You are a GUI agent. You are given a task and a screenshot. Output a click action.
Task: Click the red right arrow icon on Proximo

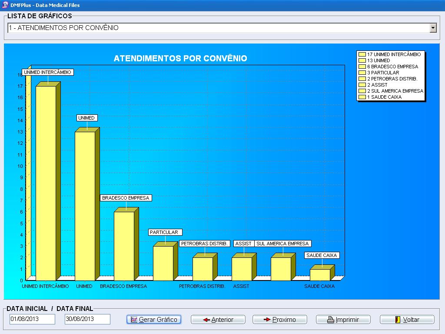267,320
